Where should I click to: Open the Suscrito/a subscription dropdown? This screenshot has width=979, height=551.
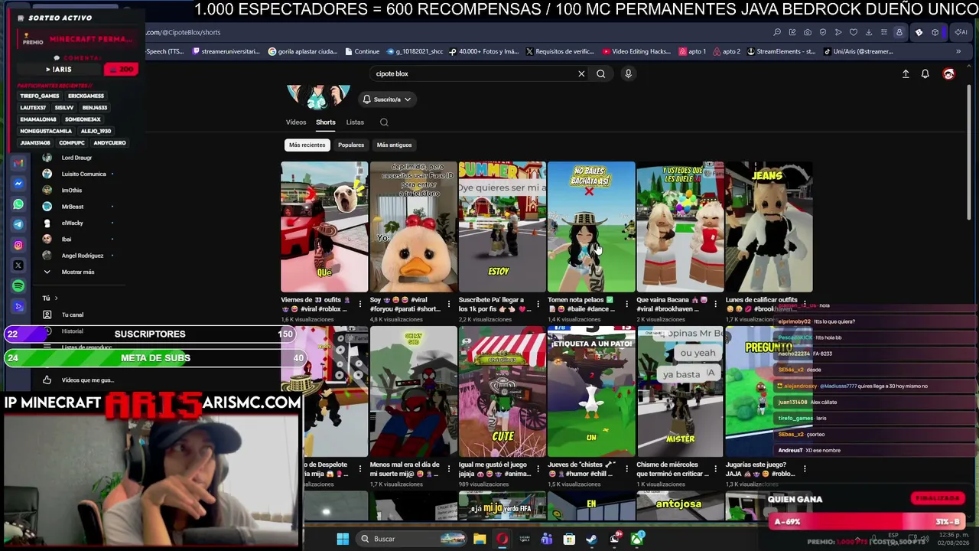click(x=386, y=99)
